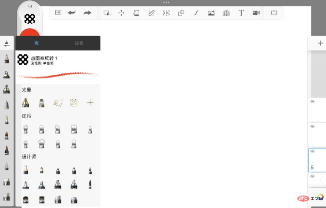The image size is (326, 208).
Task: Tap the 光晕 section heading
Action: coord(26,90)
